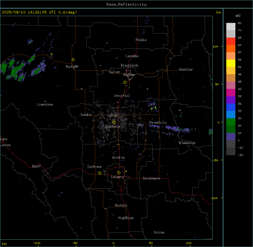
Task: Click the asterisk marker east of Innisfail
Action: pos(147,89)
